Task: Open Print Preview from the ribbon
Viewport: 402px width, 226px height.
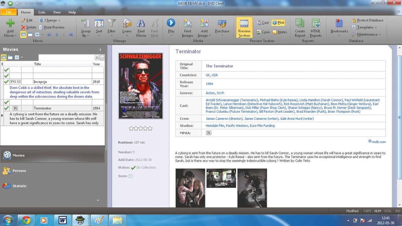Action: 52,27
